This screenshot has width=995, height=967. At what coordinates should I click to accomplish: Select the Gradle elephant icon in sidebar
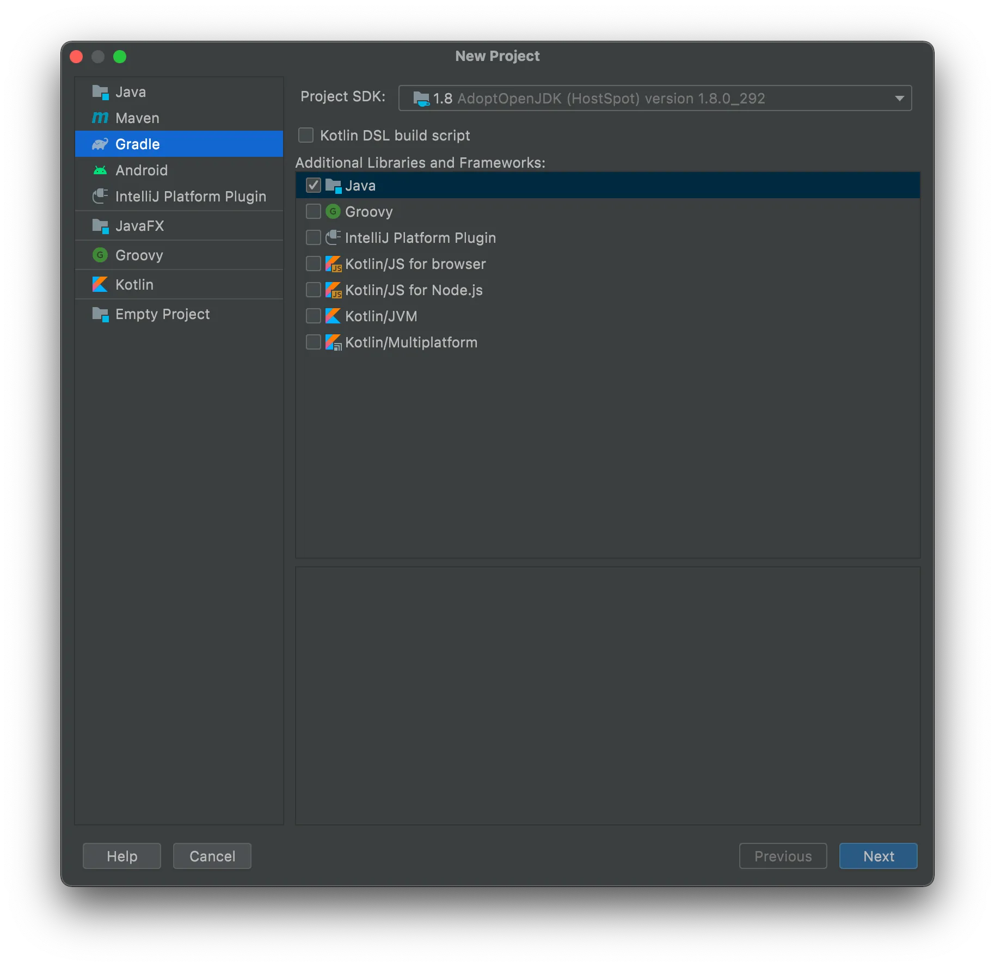pyautogui.click(x=100, y=144)
